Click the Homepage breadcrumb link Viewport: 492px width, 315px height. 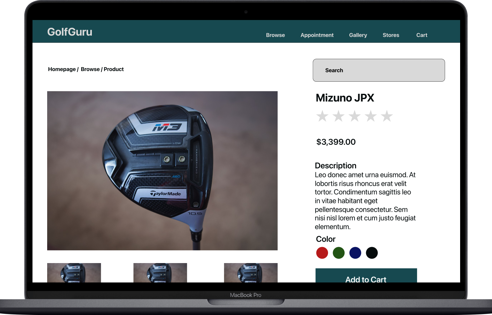coord(62,69)
